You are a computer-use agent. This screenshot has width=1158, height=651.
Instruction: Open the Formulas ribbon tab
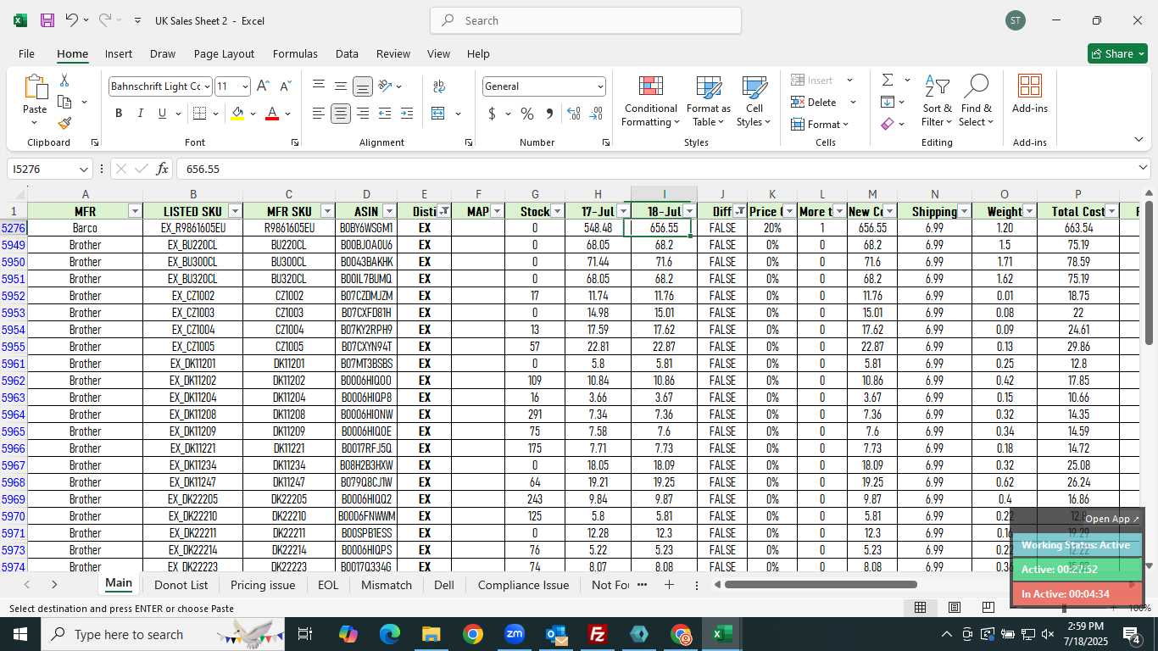tap(295, 53)
